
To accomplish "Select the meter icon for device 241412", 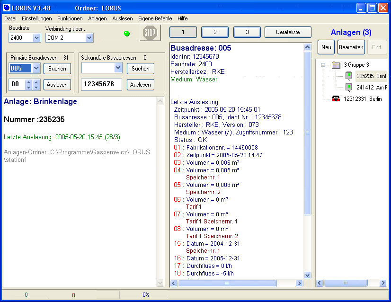I will pyautogui.click(x=348, y=87).
